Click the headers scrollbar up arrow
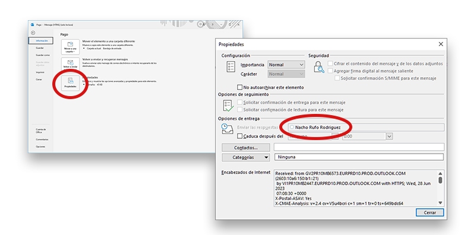464x235 pixels. (x=440, y=173)
